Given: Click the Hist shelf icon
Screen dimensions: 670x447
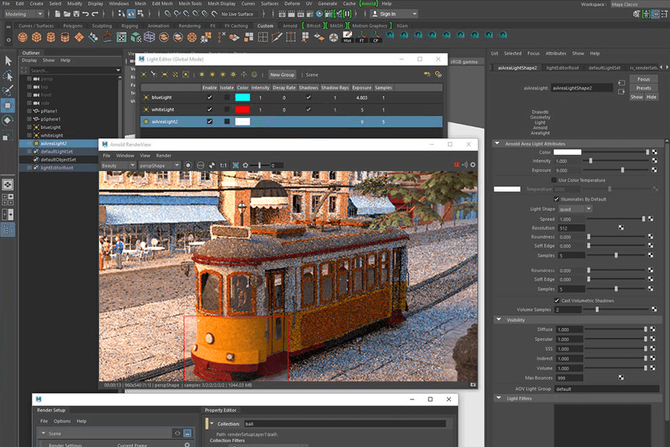Looking at the screenshot, I should pos(348,37).
